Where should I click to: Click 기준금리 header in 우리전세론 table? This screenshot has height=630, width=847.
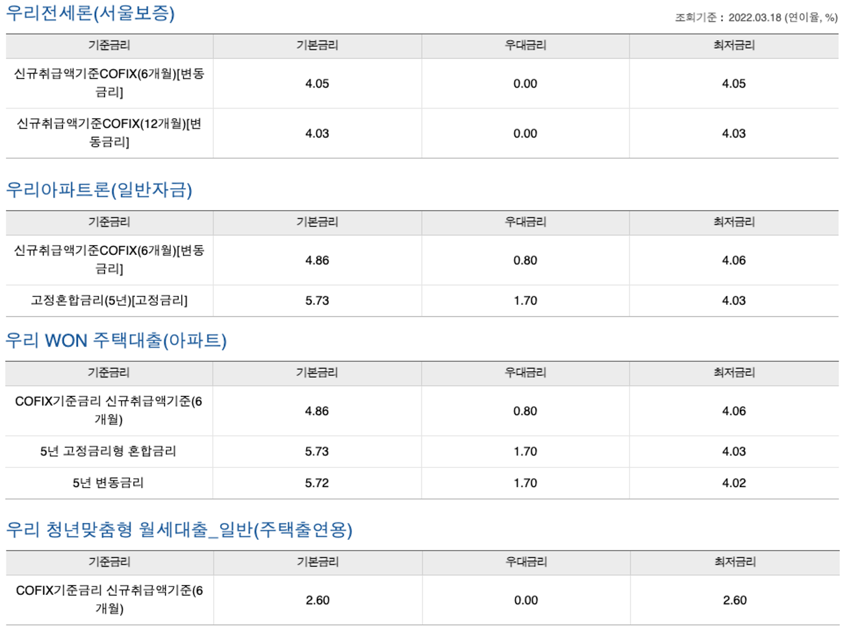pyautogui.click(x=109, y=45)
